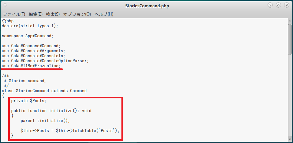Open the ファイル(F) menu
The image size is (293, 143).
pyautogui.click(x=14, y=14)
